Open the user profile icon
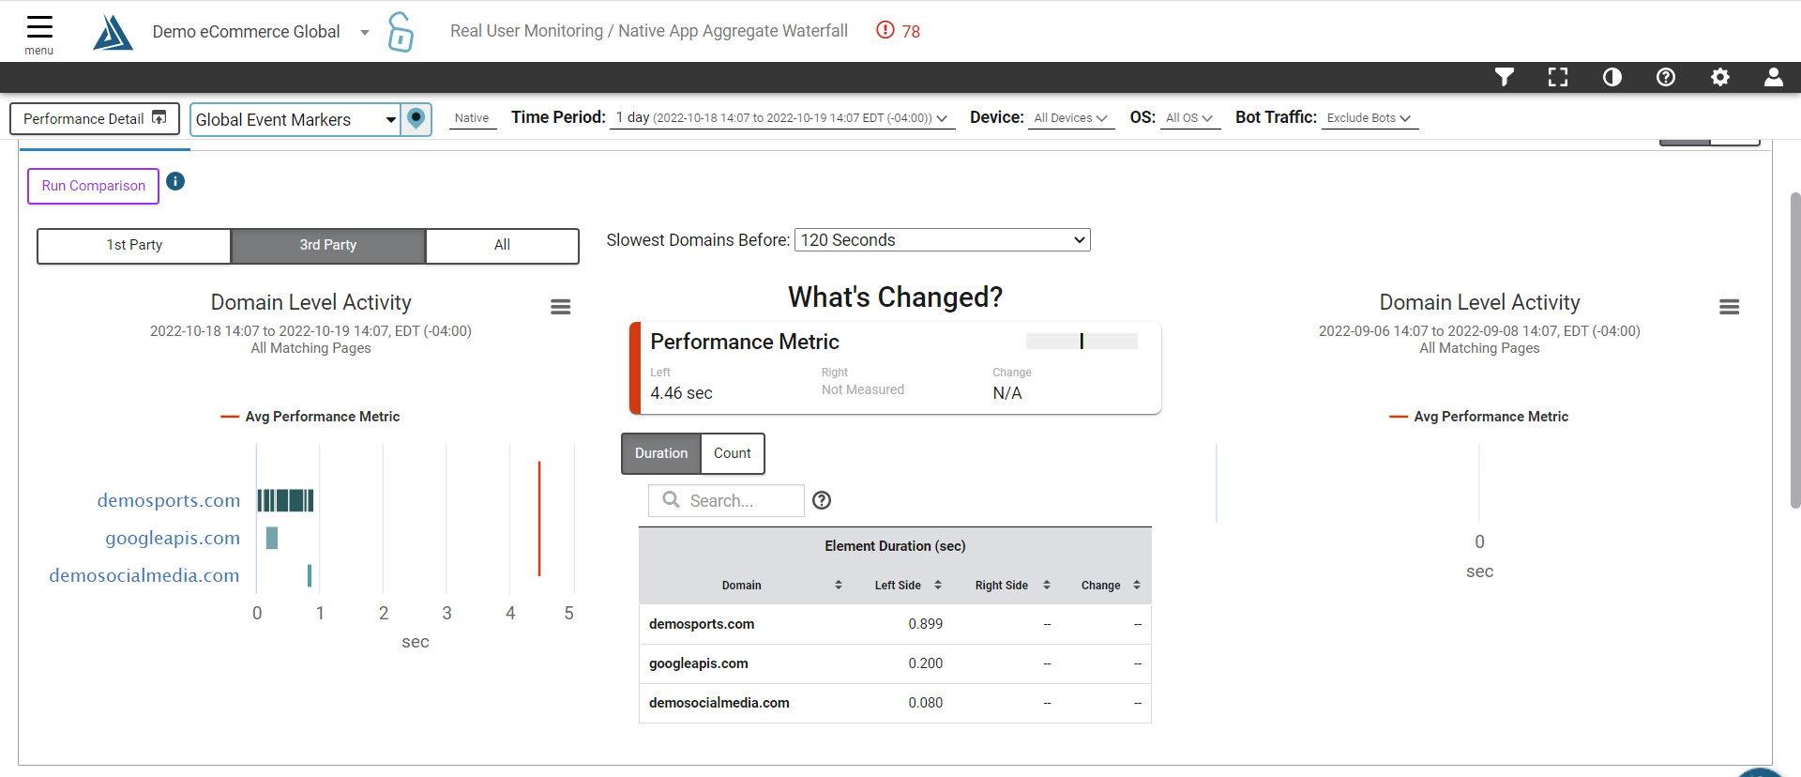Viewport: 1801px width, 777px height. point(1773,77)
